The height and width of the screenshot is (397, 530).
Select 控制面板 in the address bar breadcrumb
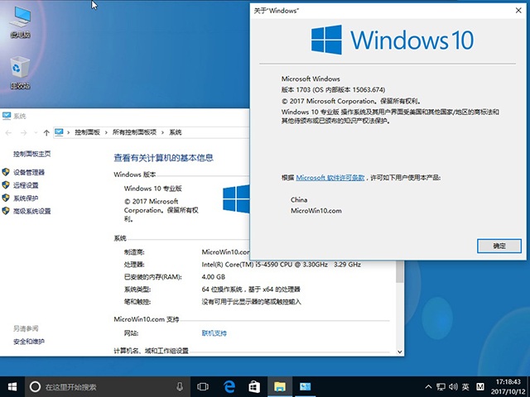point(87,132)
